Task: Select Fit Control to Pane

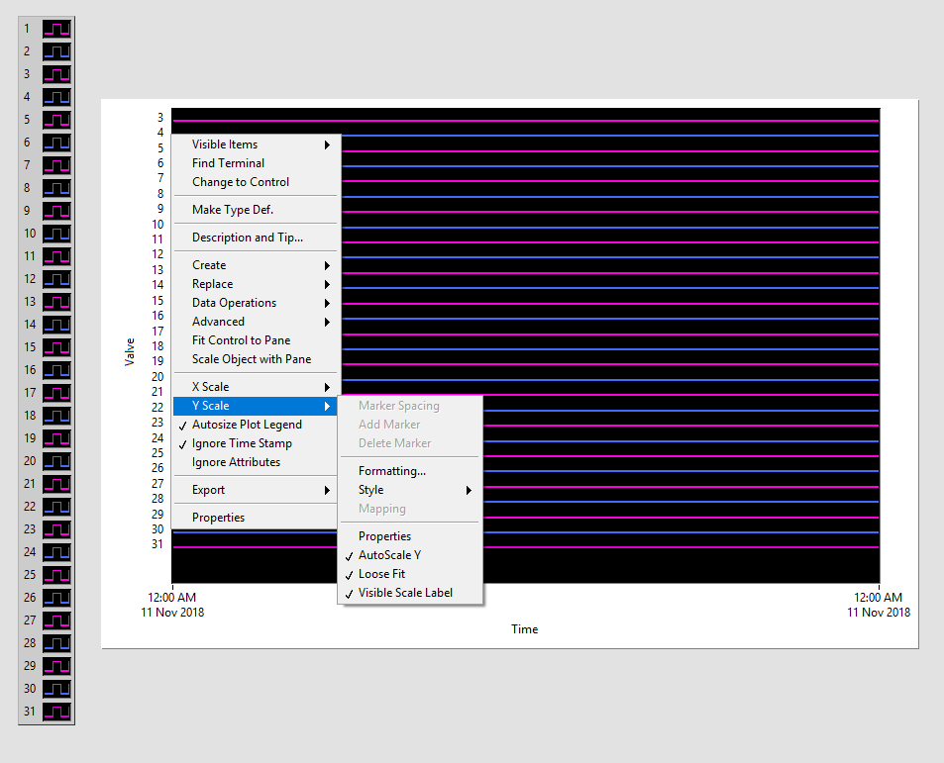Action: tap(255, 340)
